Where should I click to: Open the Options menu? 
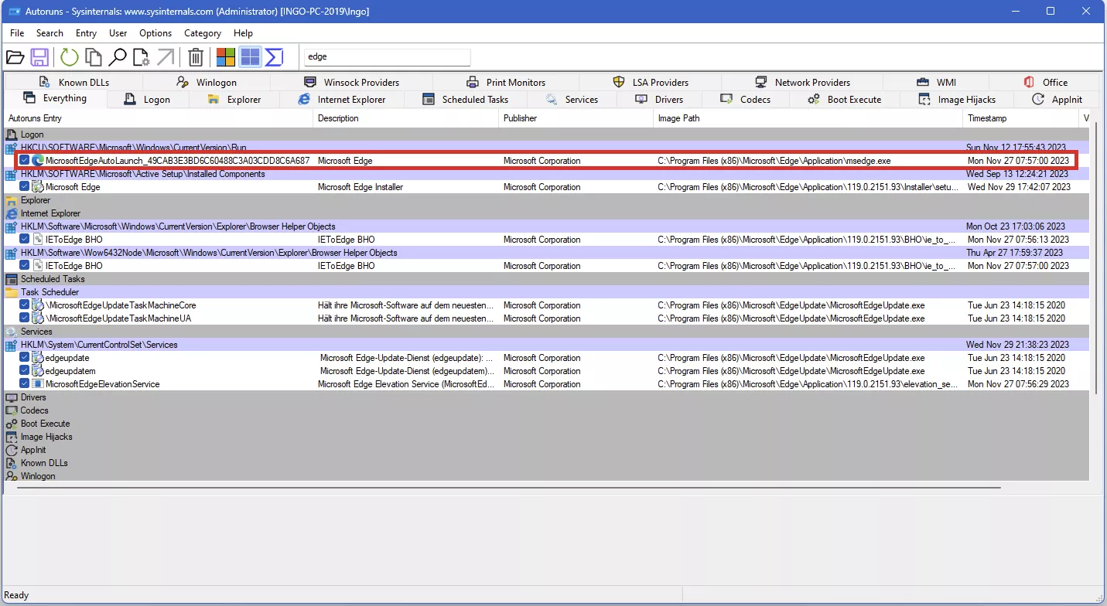click(x=155, y=33)
